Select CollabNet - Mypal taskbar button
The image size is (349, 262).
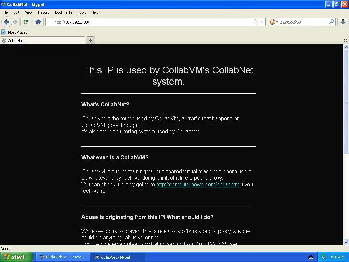coord(118,257)
